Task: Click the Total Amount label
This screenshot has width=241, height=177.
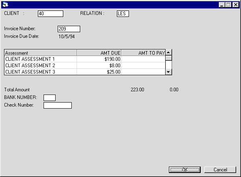Action: (17, 90)
